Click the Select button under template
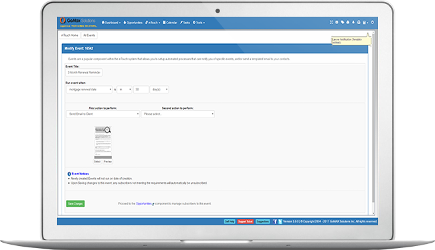435x250 pixels. pyautogui.click(x=97, y=162)
